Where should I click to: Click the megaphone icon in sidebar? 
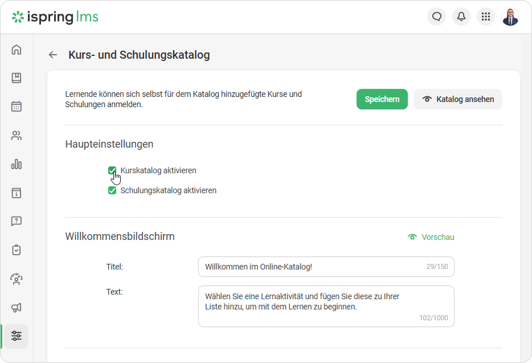(x=17, y=308)
